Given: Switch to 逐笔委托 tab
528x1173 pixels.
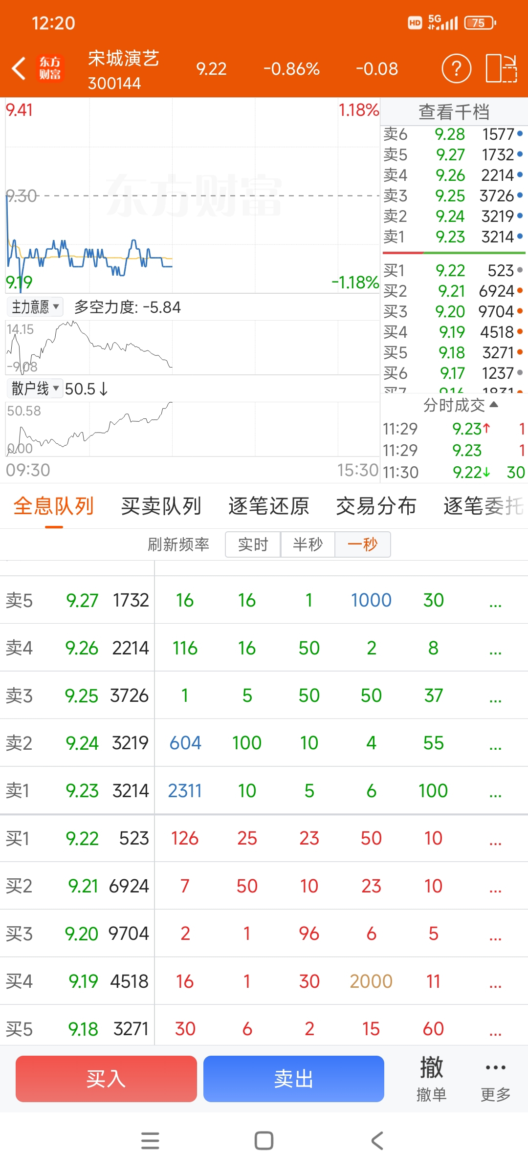Looking at the screenshot, I should pos(484,506).
